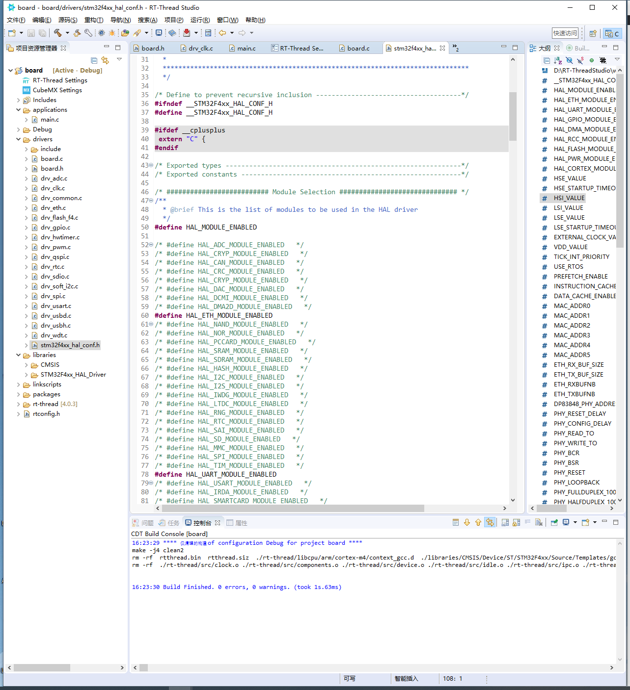Click the New file toolbar icon

pyautogui.click(x=12, y=33)
